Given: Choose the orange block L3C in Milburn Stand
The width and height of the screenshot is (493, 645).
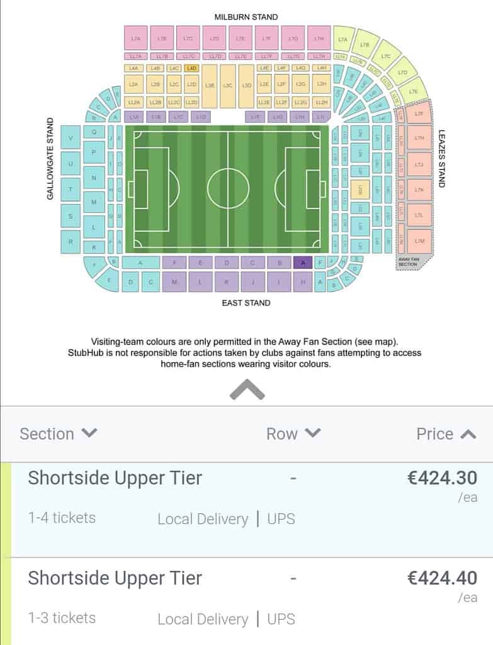Looking at the screenshot, I should click(227, 86).
